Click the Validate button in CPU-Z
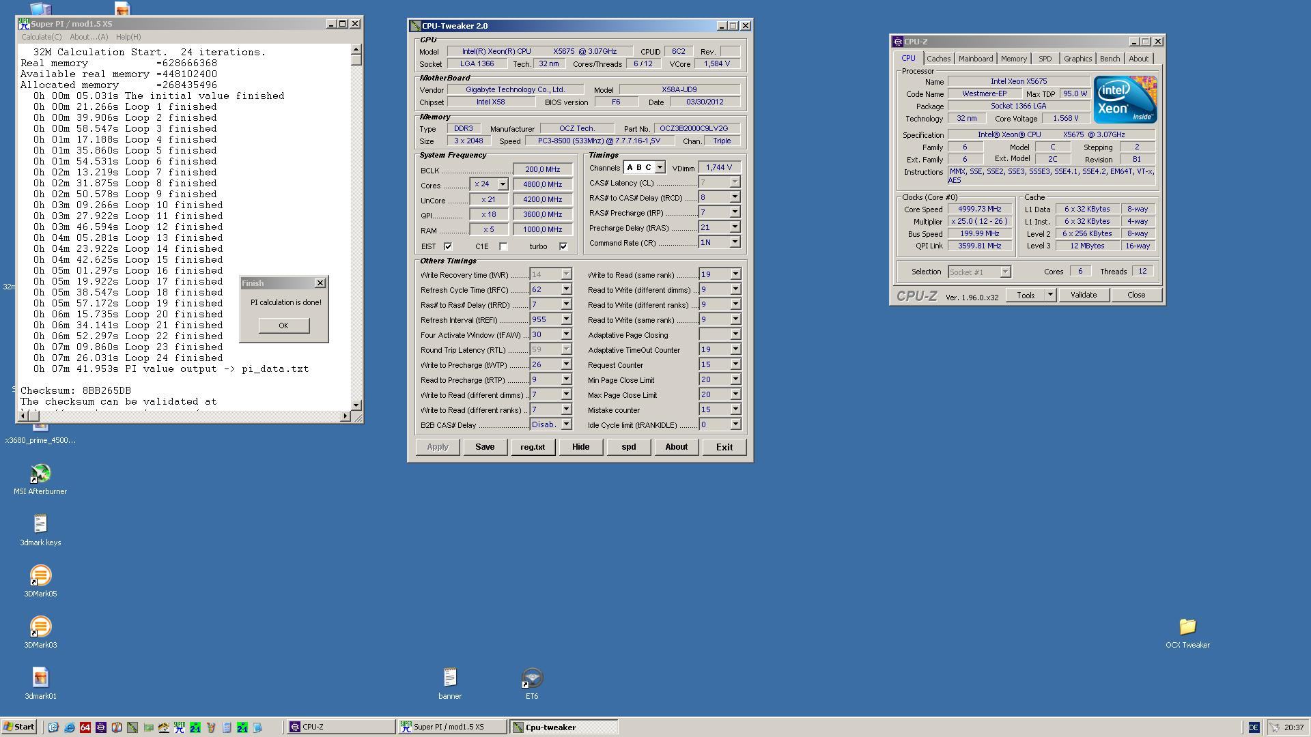Viewport: 1311px width, 737px height. pos(1084,295)
